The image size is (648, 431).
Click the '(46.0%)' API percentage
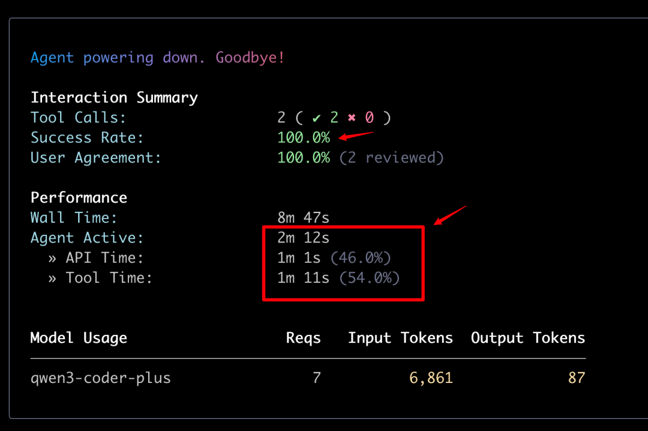[361, 258]
